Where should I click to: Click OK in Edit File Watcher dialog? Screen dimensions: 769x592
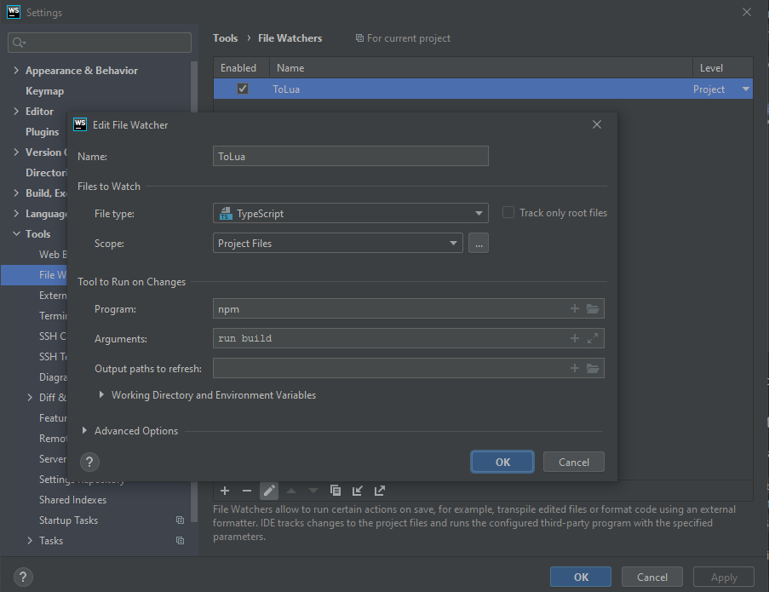click(502, 462)
